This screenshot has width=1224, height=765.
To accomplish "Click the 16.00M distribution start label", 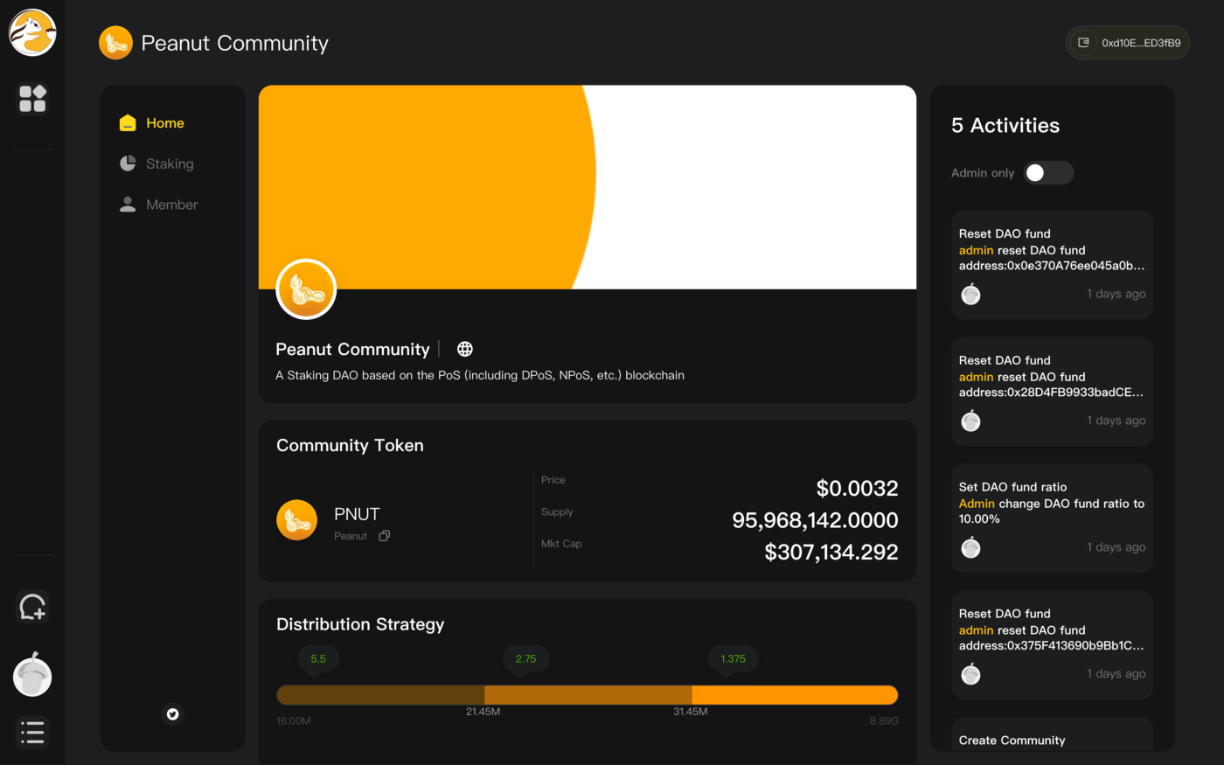I will pos(294,721).
